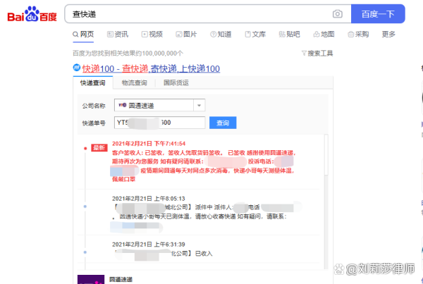The image size is (423, 284).
Task: Switch to 物流查询 widget tab
Action: 135,82
